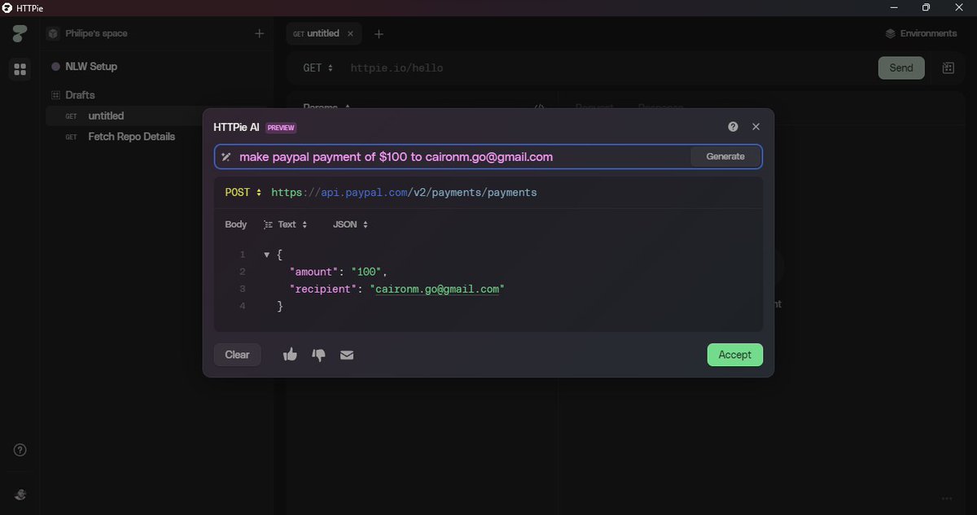Image resolution: width=977 pixels, height=515 pixels.
Task: Click the api.paypal.com request URL
Action: [404, 193]
